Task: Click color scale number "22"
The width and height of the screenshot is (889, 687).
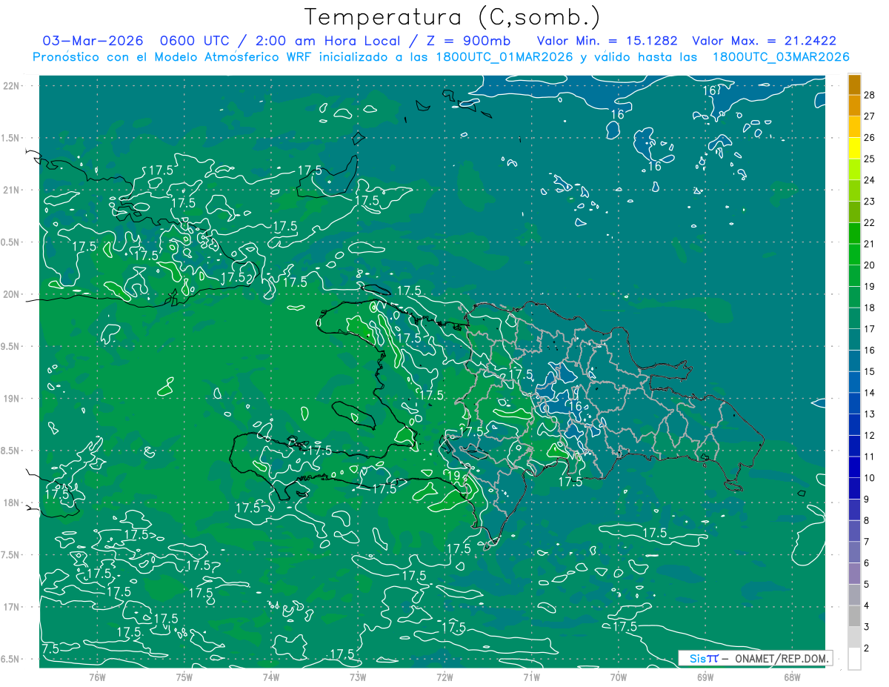Action: [x=870, y=223]
